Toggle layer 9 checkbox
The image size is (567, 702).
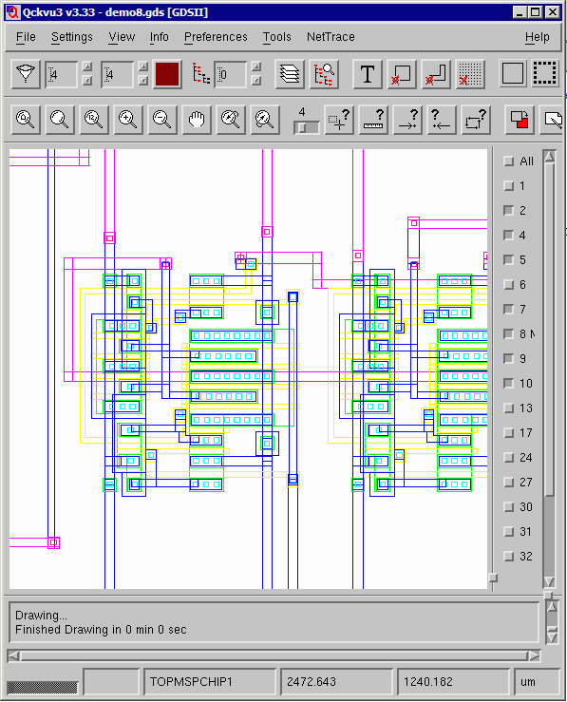[509, 359]
